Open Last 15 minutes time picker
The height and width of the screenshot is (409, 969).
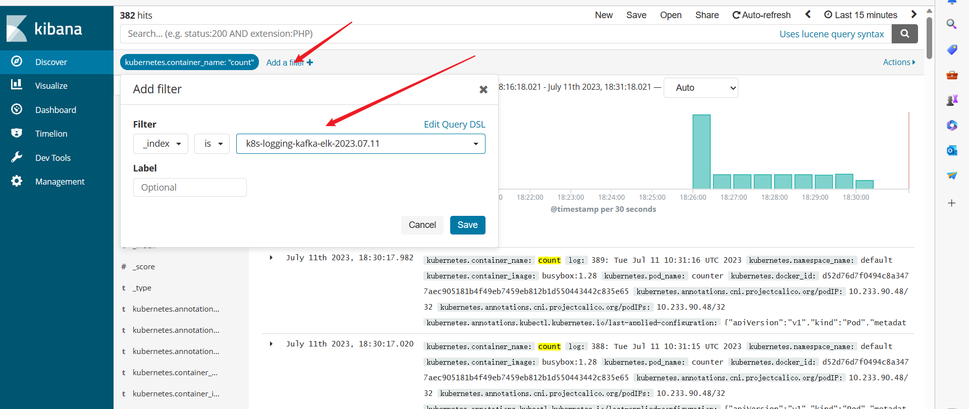point(860,15)
